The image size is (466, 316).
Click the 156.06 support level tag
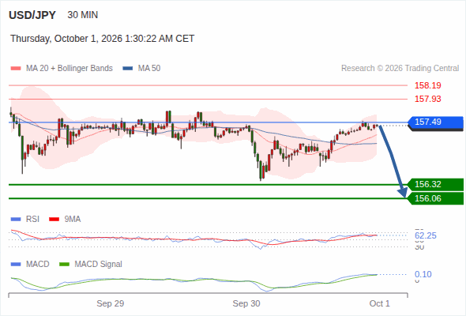click(x=436, y=198)
